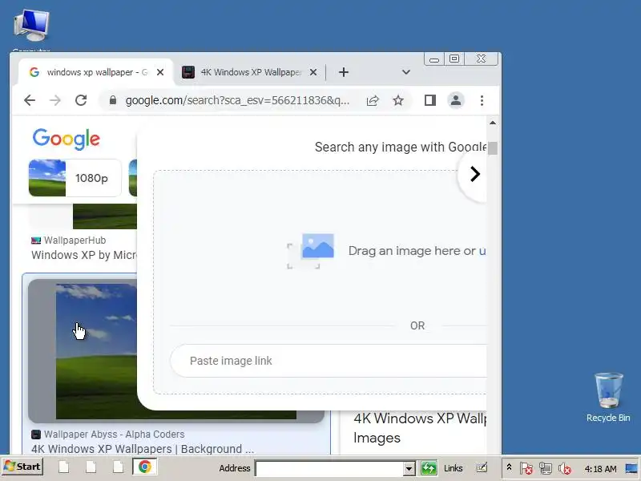Click the 4:18 AM clock

pos(600,469)
